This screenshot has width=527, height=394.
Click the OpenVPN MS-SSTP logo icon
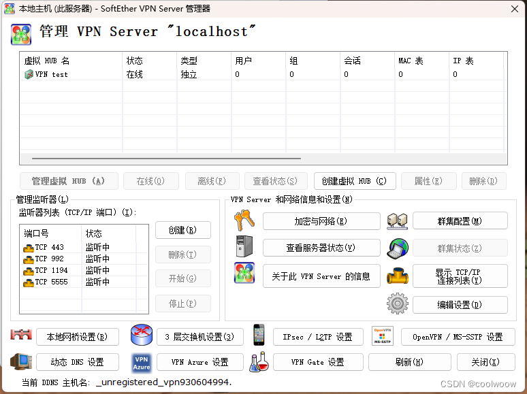coord(383,335)
